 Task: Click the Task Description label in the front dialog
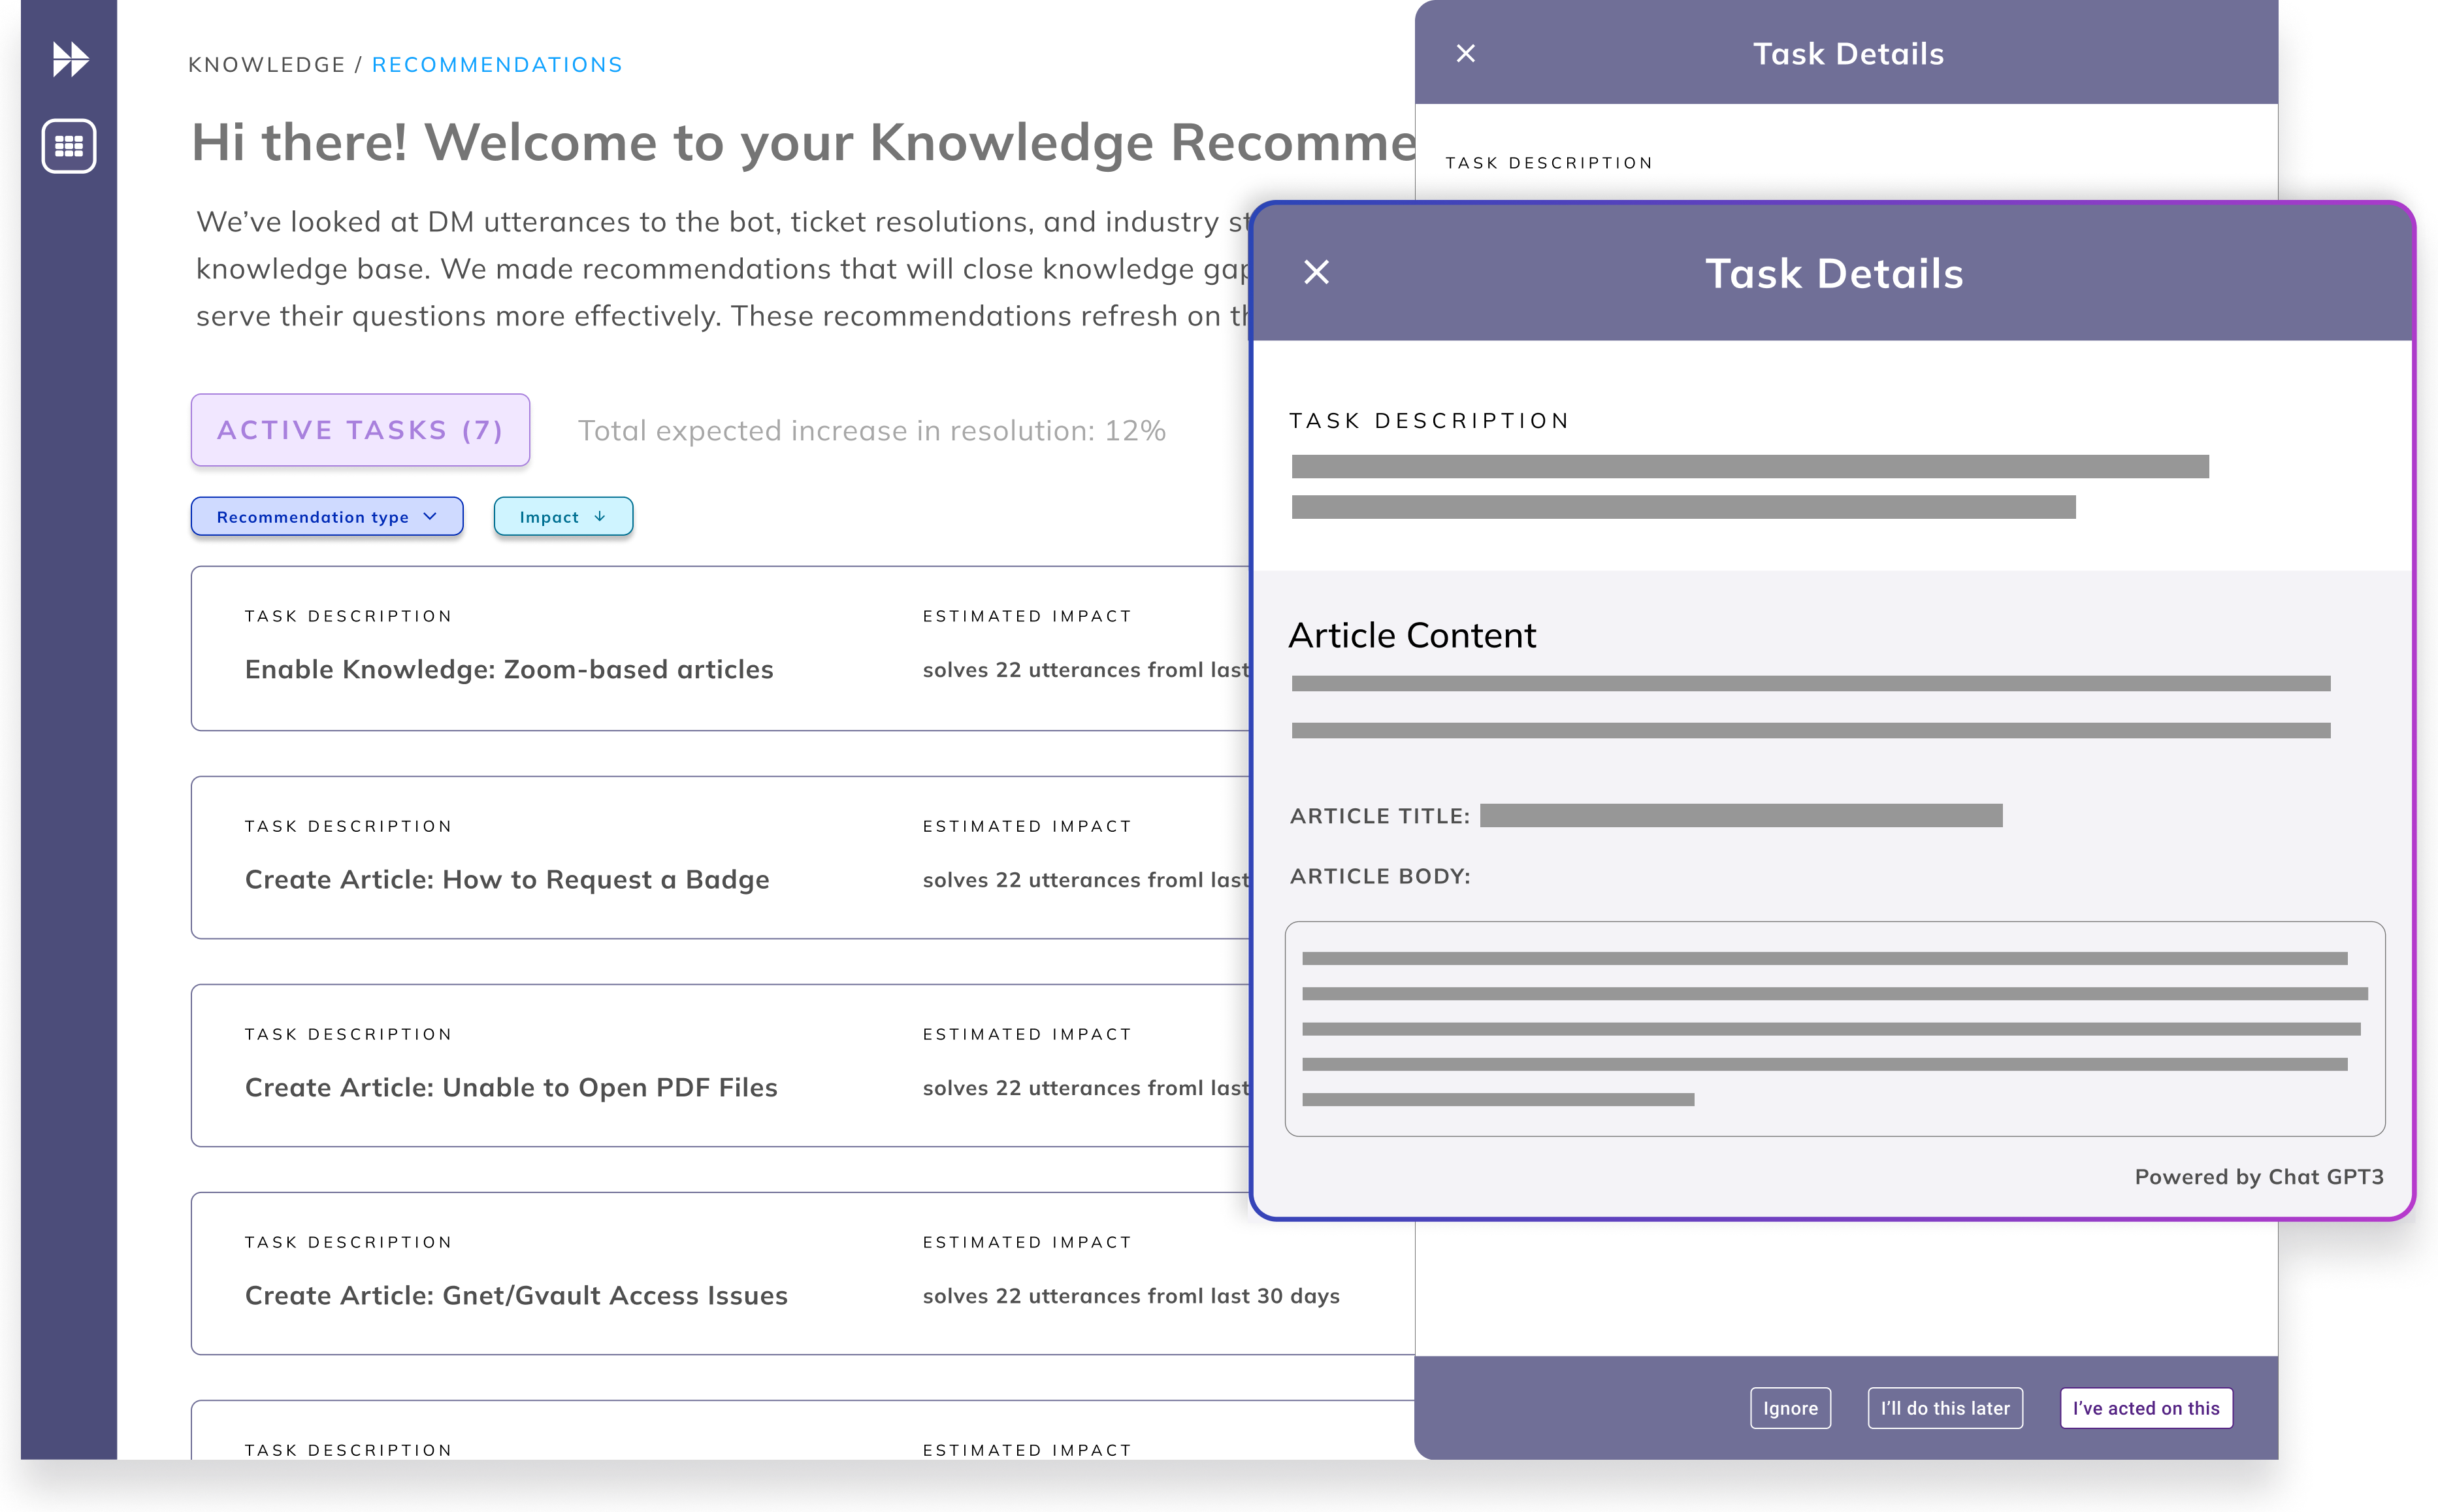click(x=1429, y=421)
